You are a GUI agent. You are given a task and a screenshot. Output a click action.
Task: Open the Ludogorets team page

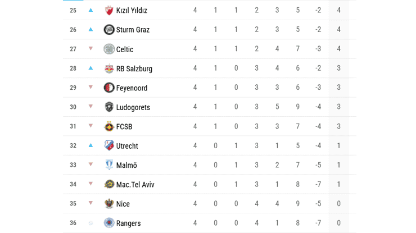pos(133,107)
